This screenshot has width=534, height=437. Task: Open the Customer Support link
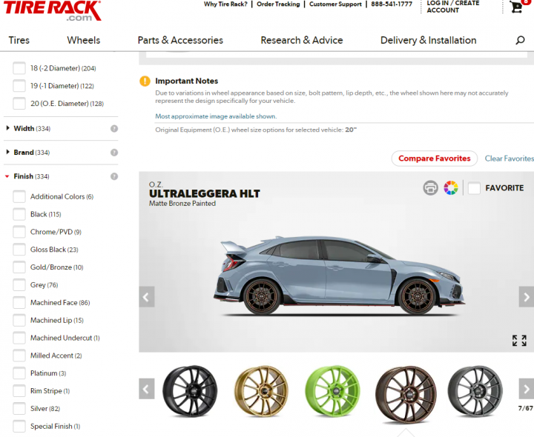pos(335,4)
